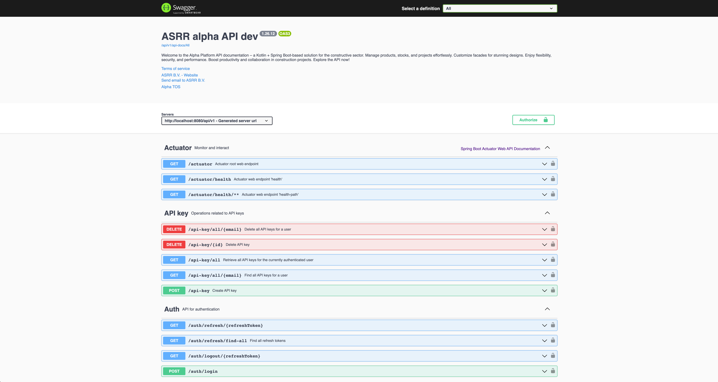The image size is (718, 382).
Task: Expand DELETE /api-key/all/{email} operation
Action: [544, 229]
